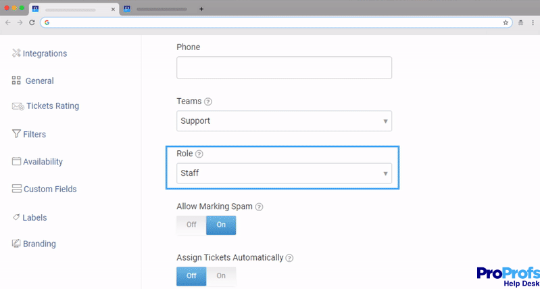Set Assign Tickets Automatically to Off
This screenshot has height=289, width=540.
click(191, 276)
